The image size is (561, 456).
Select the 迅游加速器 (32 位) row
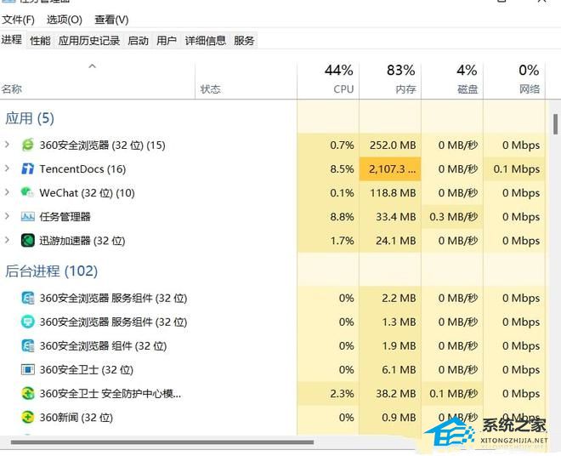273,241
